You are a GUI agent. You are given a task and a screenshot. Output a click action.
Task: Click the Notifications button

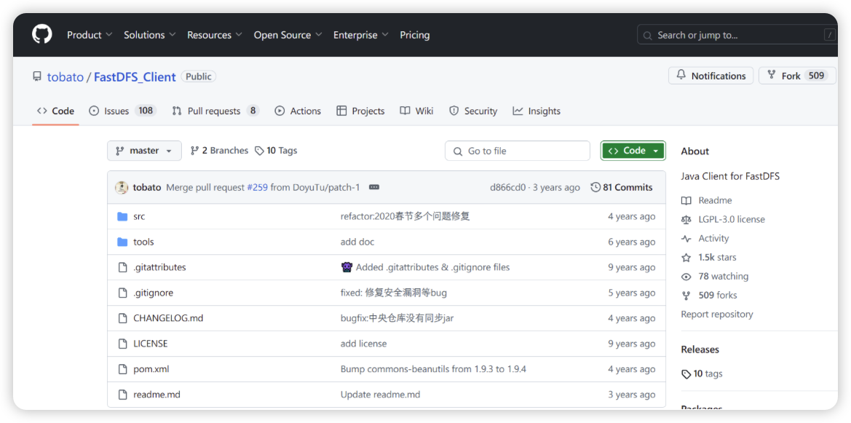pyautogui.click(x=711, y=76)
